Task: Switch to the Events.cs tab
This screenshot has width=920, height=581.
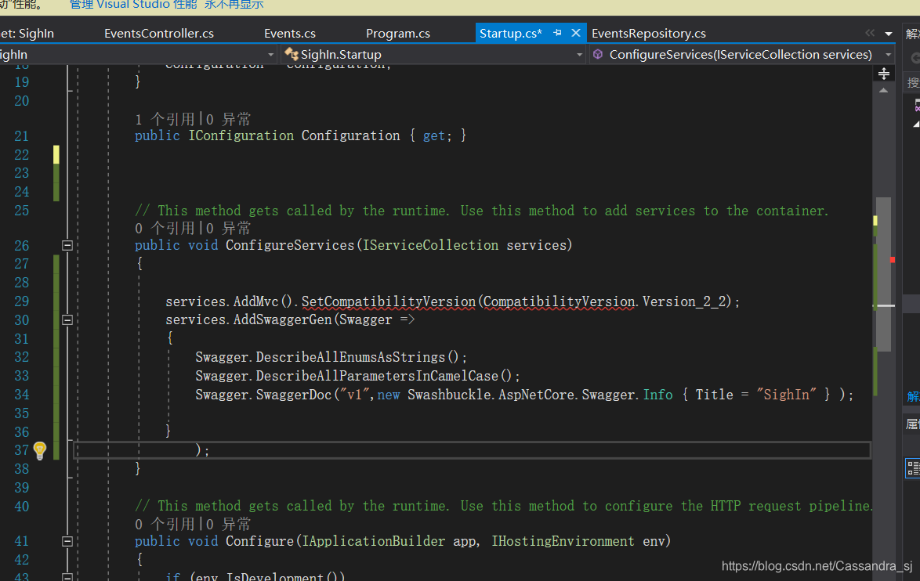Action: coord(290,34)
